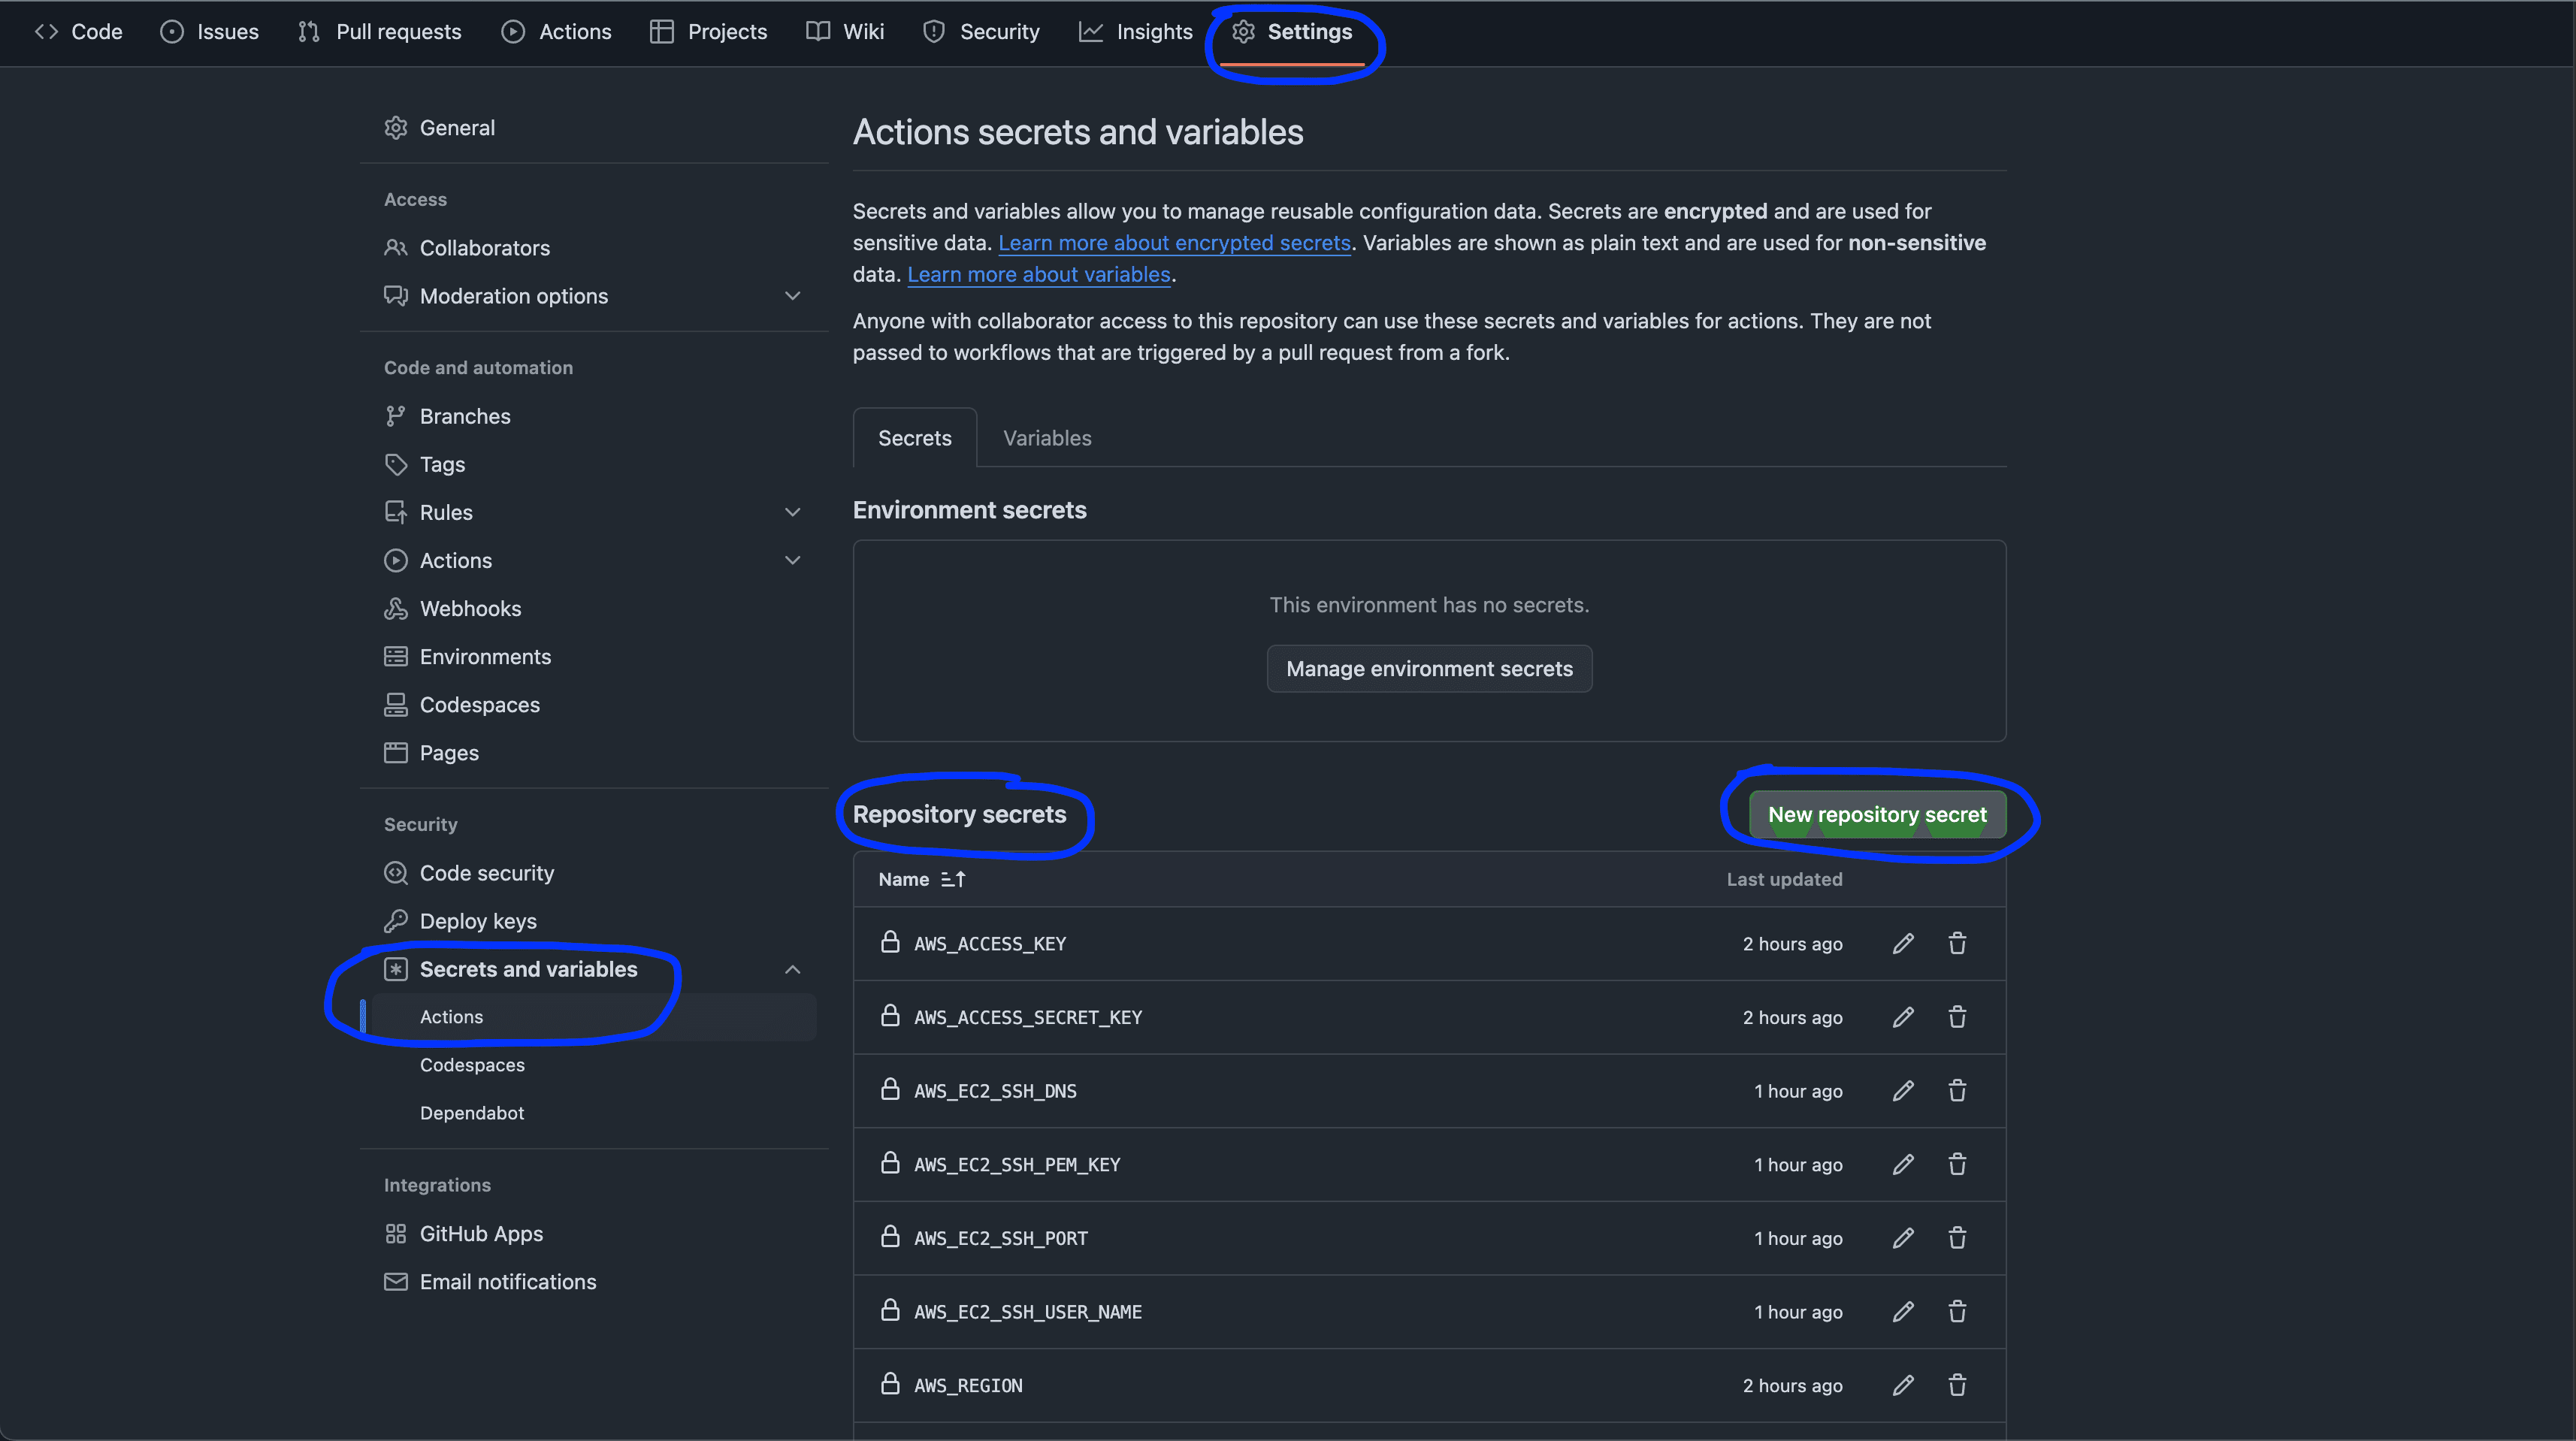Open Learn more about encrypted secrets link
The image size is (2576, 1441).
[1174, 243]
